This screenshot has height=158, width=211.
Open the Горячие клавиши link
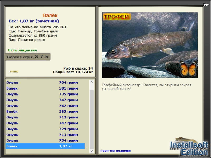tap(116, 151)
